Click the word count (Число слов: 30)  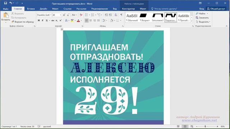pyautogui.click(x=27, y=126)
